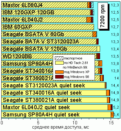This screenshot has width=121, height=131.
Task: Select 'Seagate ST380021A quiet seek' label
Action: 42,100
